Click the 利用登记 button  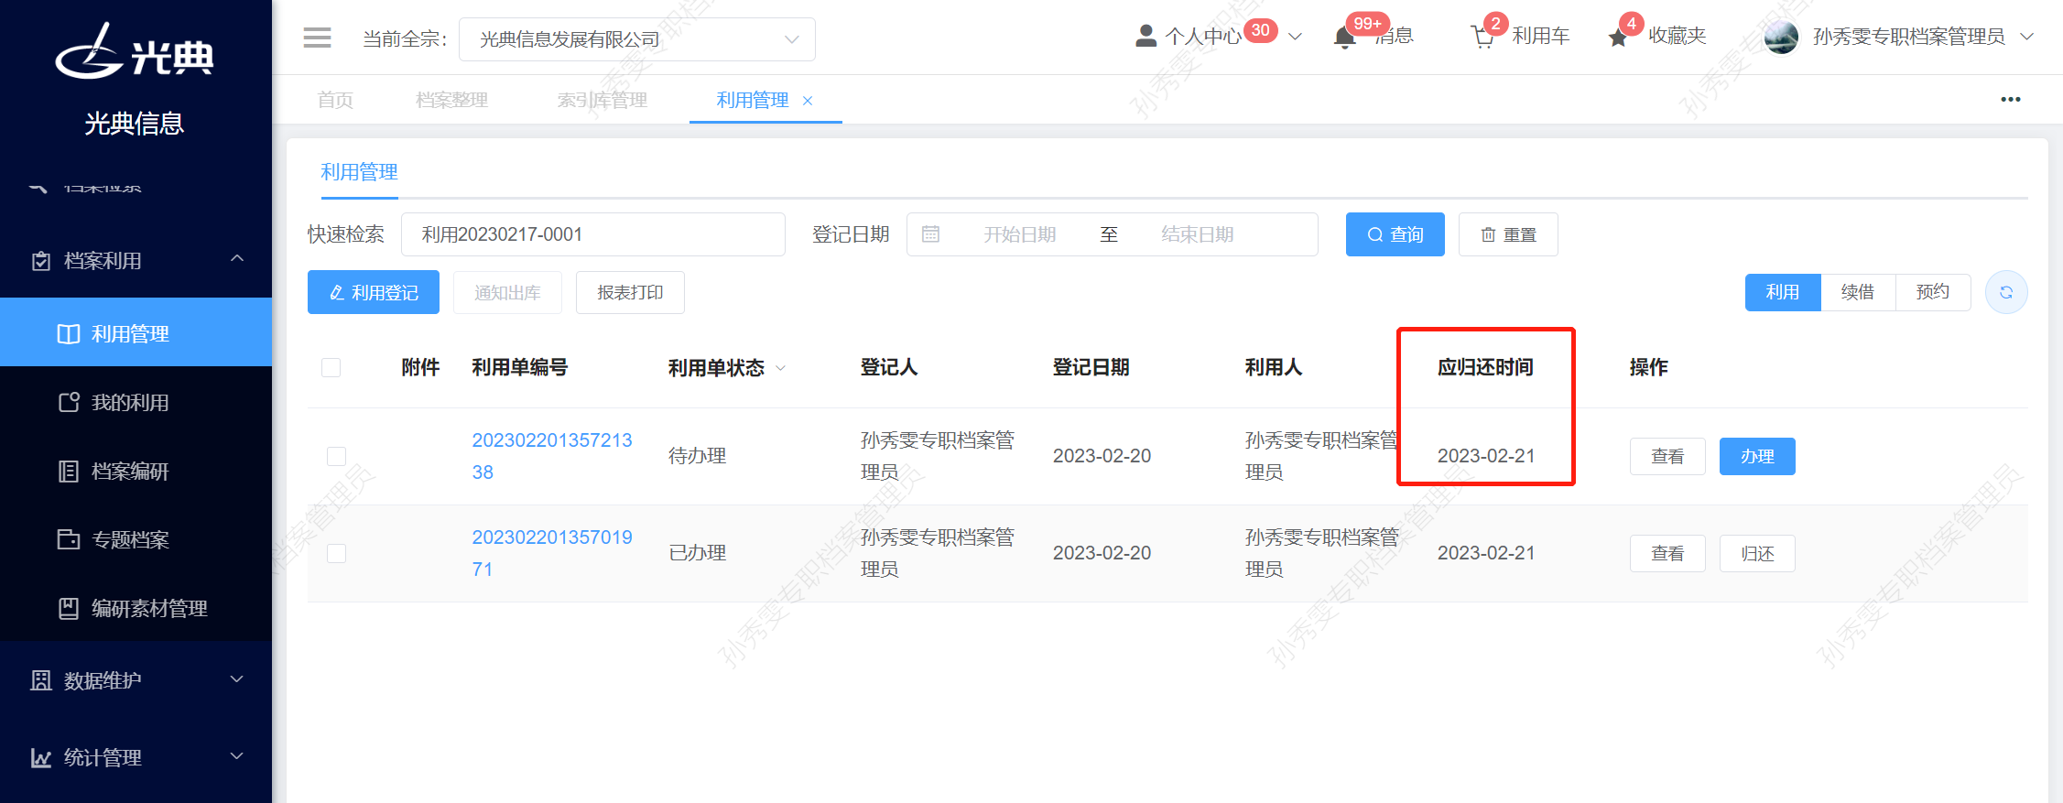pos(374,292)
